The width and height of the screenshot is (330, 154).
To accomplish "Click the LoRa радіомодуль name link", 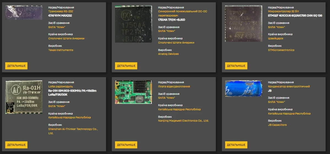I will [x=60, y=87].
